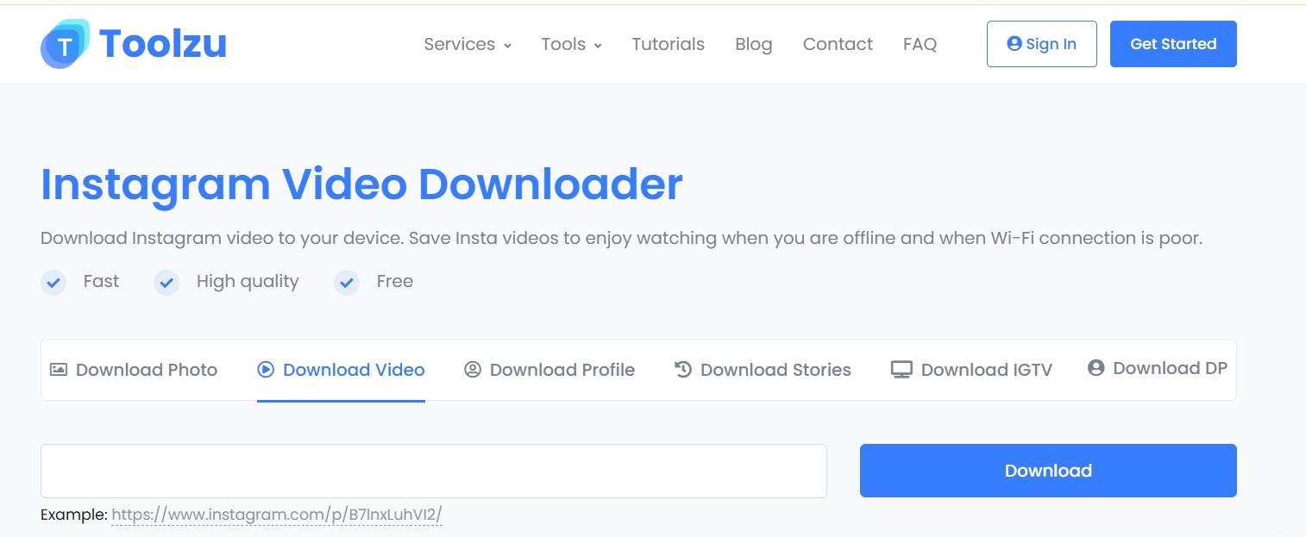This screenshot has width=1306, height=537.
Task: Click the 'Download Instagram video to your device' description
Action: click(x=621, y=238)
